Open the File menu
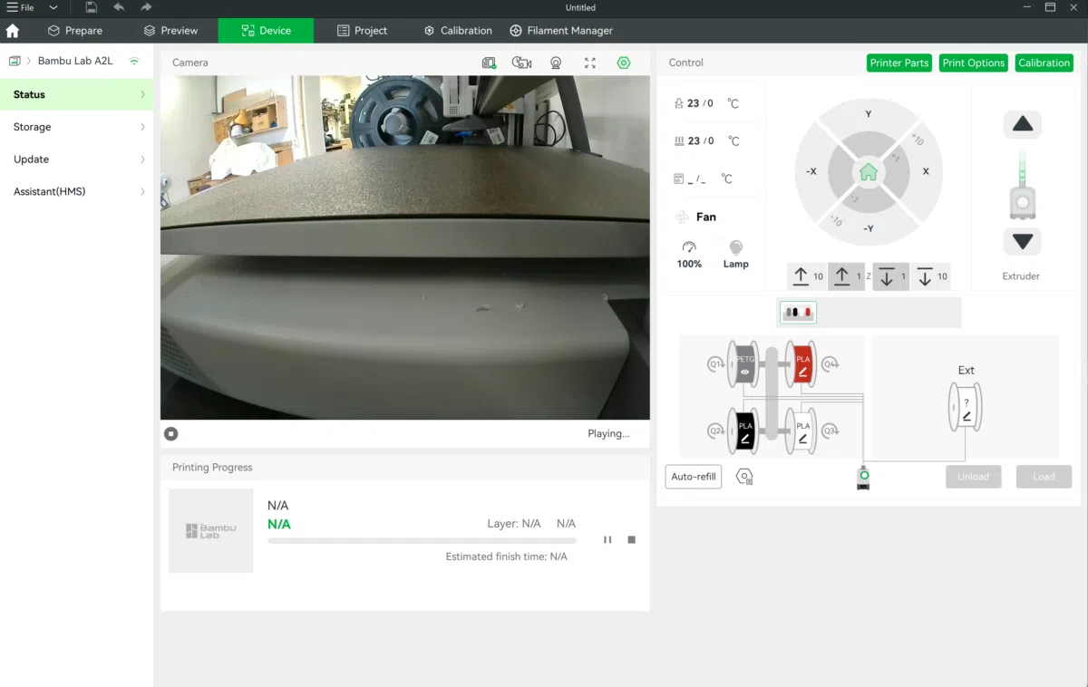The width and height of the screenshot is (1088, 687). tap(20, 7)
